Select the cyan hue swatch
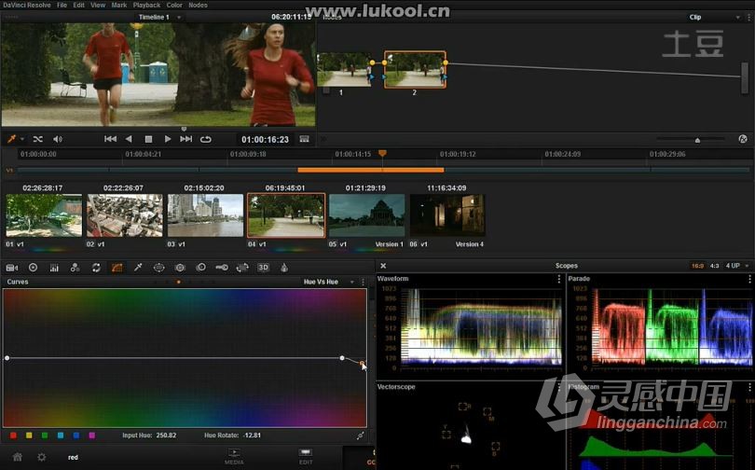The image size is (755, 470). (61, 435)
